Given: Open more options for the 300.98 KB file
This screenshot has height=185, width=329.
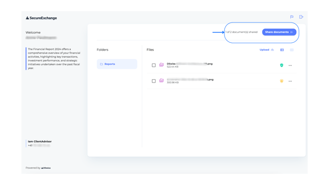Looking at the screenshot, I should pos(290,81).
